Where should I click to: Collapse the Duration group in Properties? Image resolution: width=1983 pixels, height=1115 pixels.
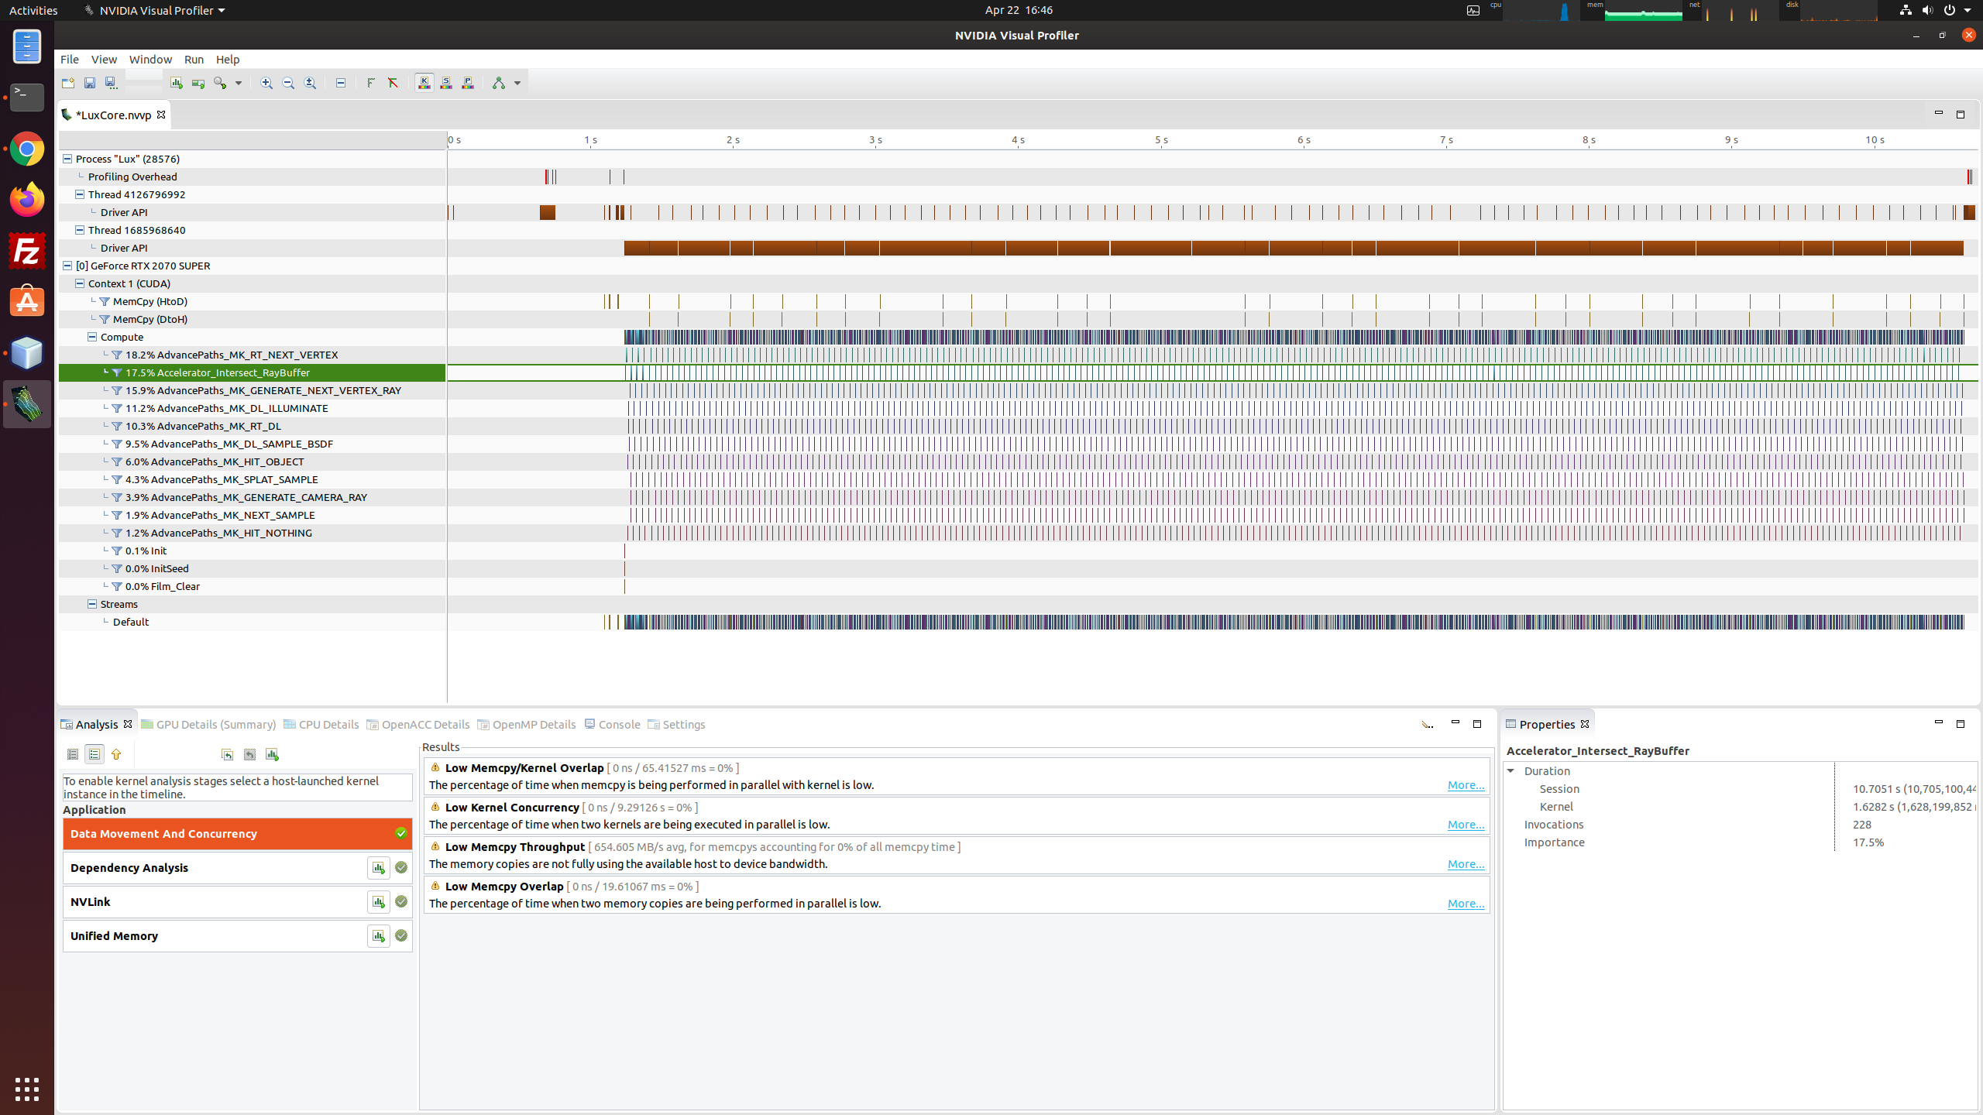pyautogui.click(x=1510, y=771)
